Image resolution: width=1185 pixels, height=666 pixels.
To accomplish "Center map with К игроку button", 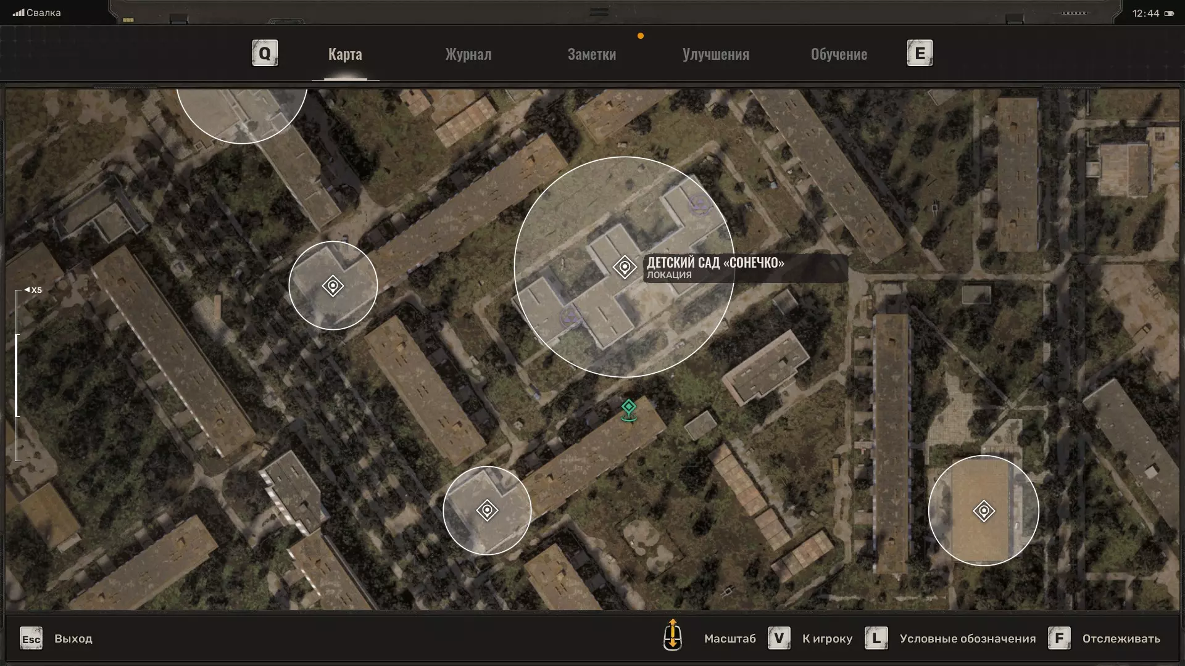I will click(x=826, y=639).
